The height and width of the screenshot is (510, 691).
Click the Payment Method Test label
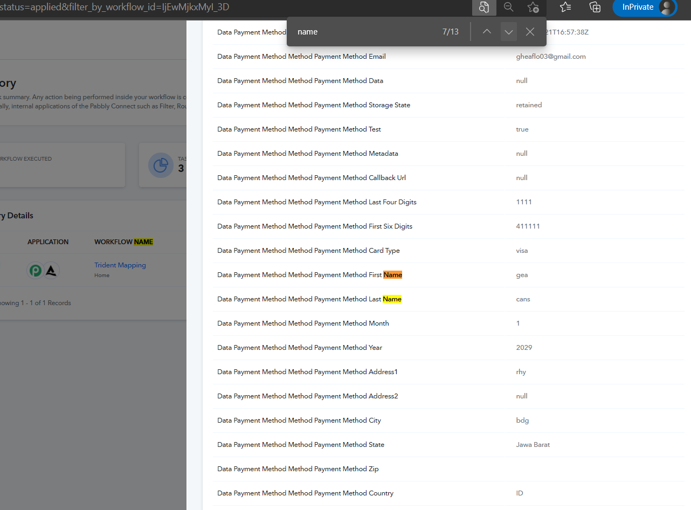click(299, 129)
